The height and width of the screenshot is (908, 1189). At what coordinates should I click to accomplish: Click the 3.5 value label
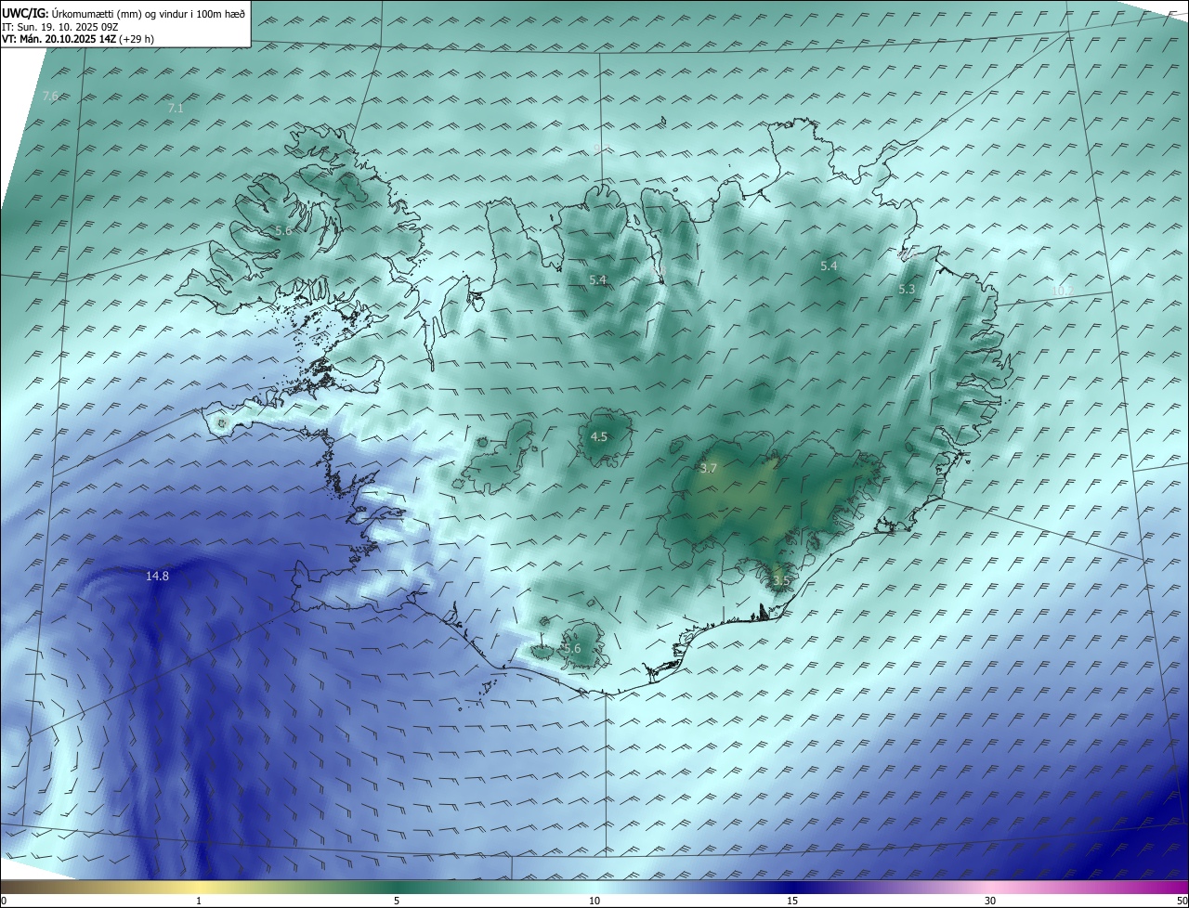(780, 581)
